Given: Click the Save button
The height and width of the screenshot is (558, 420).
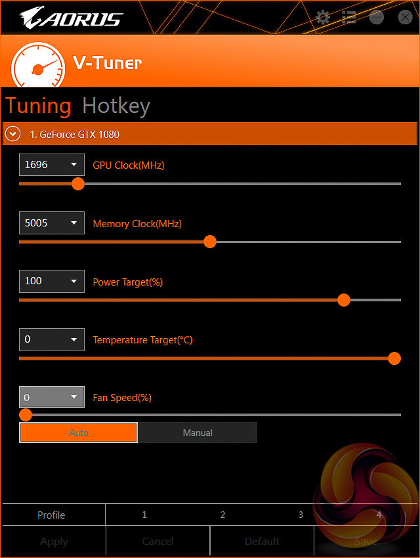Looking at the screenshot, I should tap(366, 542).
